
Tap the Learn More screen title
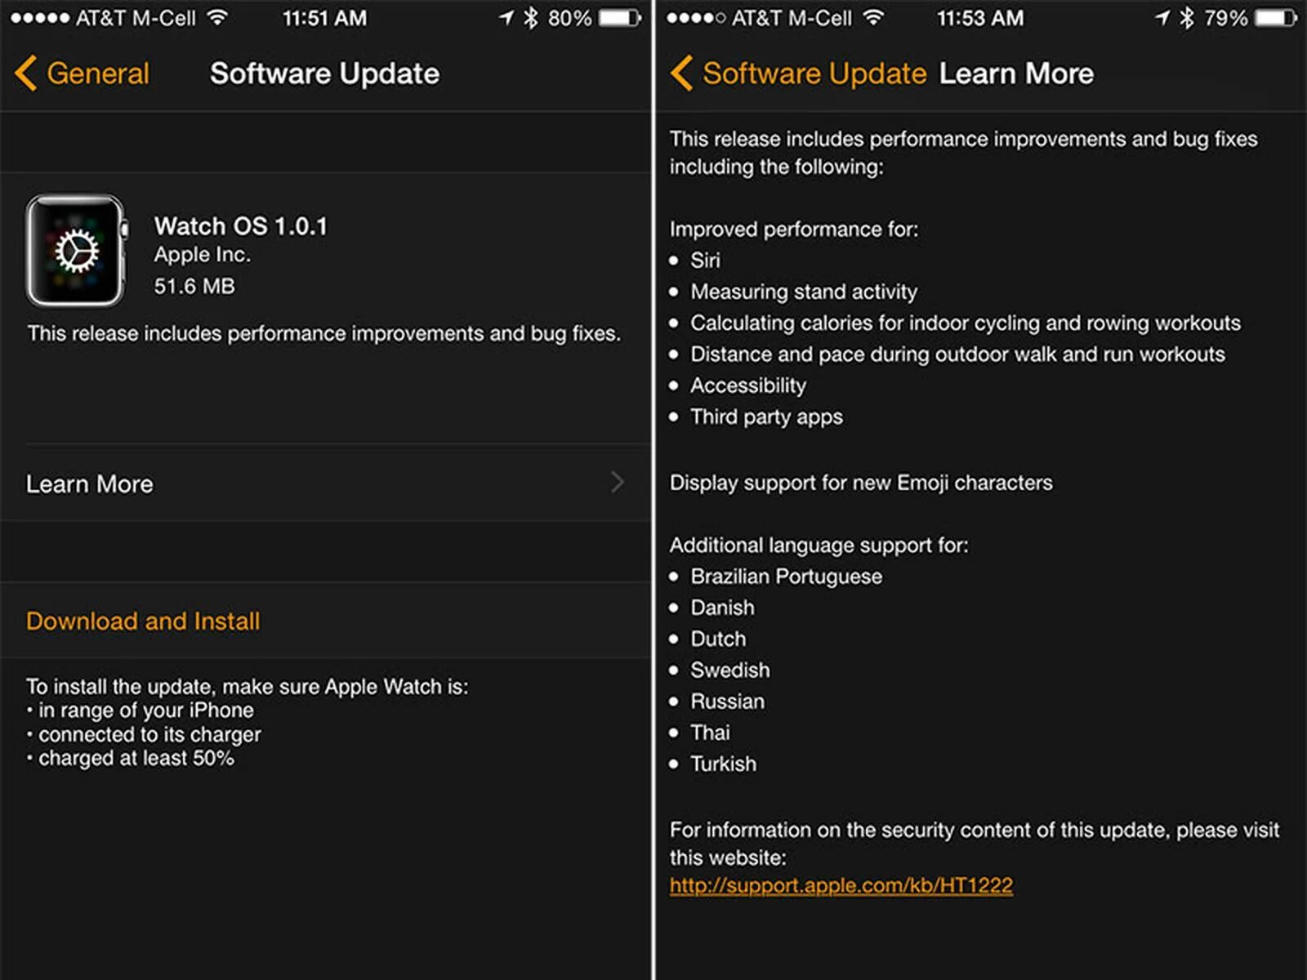pos(1016,73)
